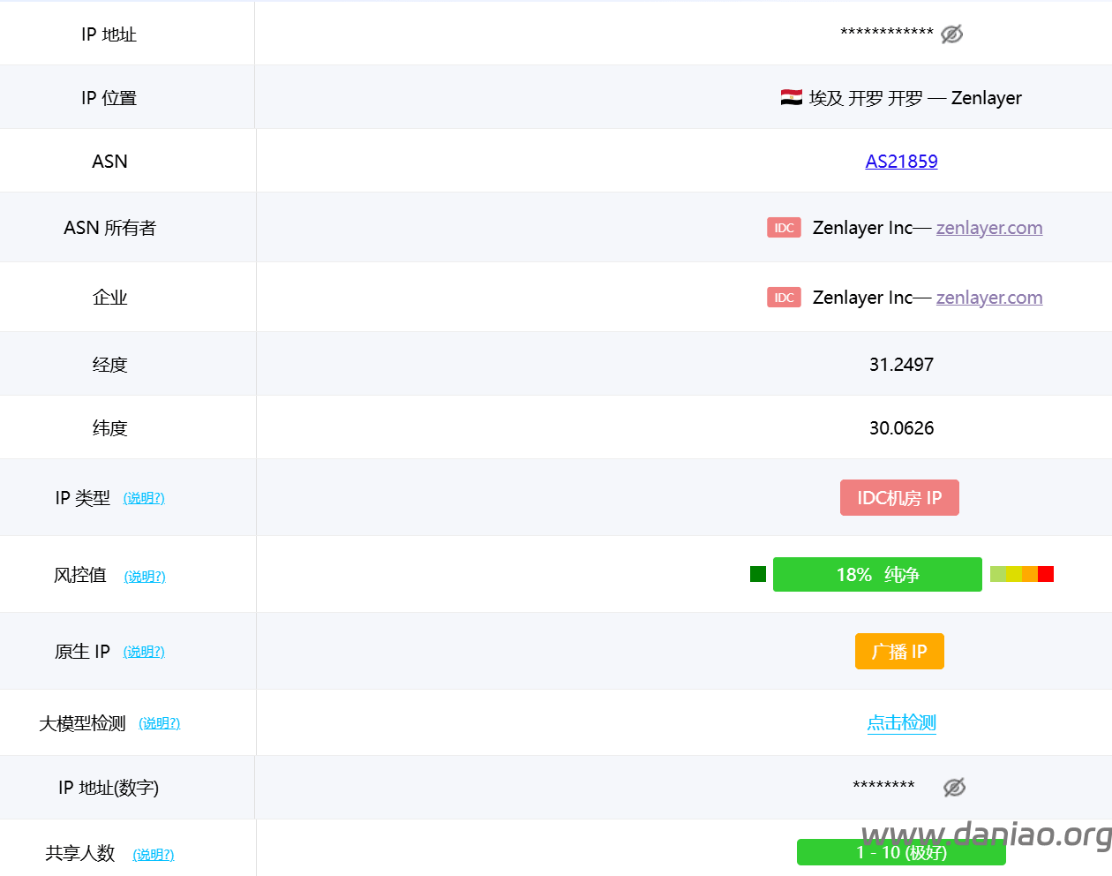
Task: Click 点击检测 to run model detection
Action: (x=901, y=722)
